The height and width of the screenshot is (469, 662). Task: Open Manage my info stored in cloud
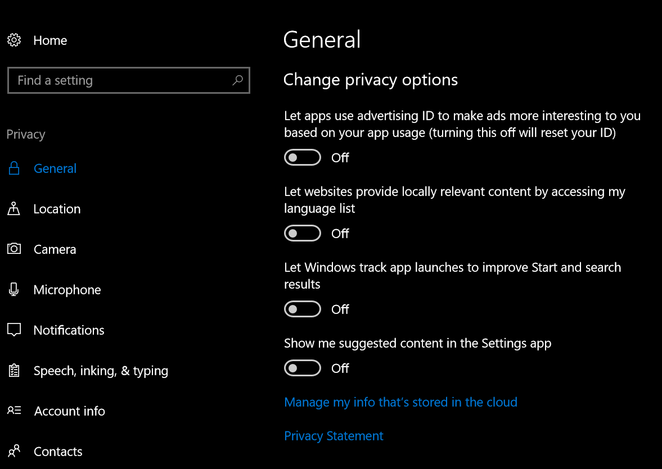pos(400,402)
